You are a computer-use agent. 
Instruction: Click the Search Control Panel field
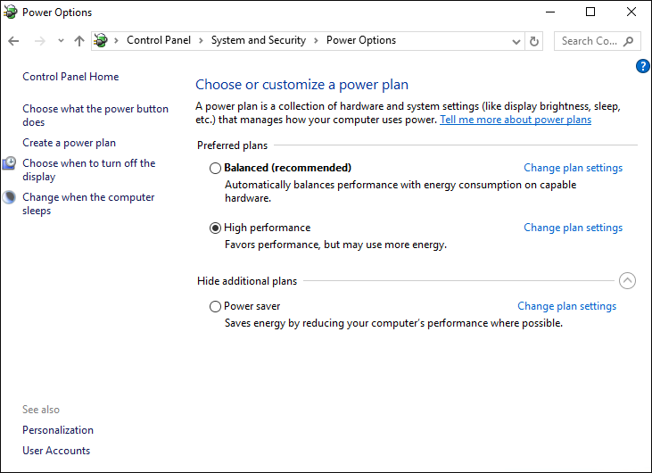pyautogui.click(x=589, y=41)
